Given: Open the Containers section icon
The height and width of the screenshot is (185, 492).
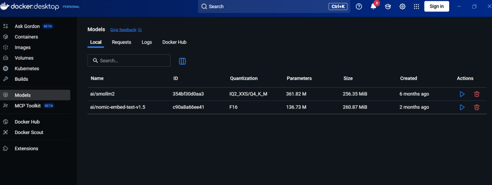Looking at the screenshot, I should (5, 37).
